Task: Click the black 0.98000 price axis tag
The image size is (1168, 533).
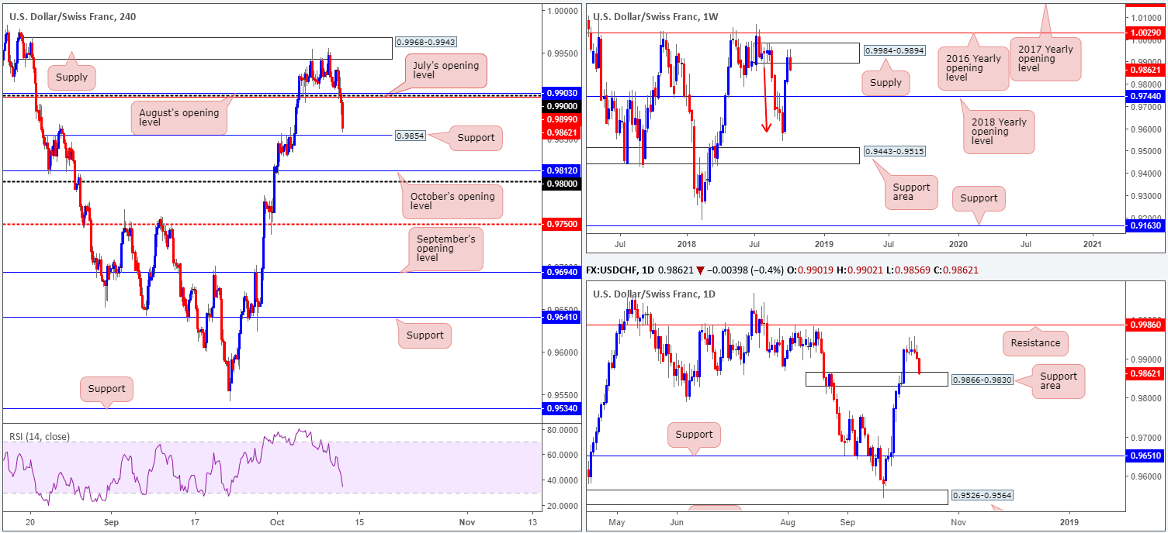Action: coord(560,183)
